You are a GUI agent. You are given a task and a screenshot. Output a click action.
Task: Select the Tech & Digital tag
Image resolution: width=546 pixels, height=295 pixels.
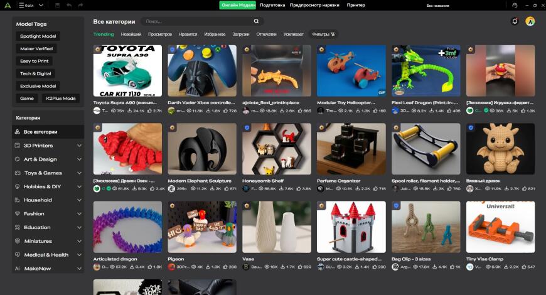click(36, 73)
